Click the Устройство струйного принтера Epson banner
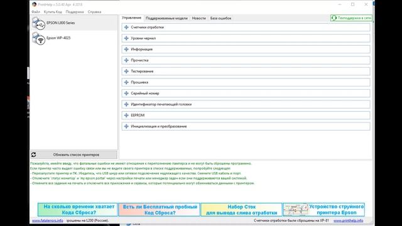The width and height of the screenshot is (402, 226). point(324,210)
